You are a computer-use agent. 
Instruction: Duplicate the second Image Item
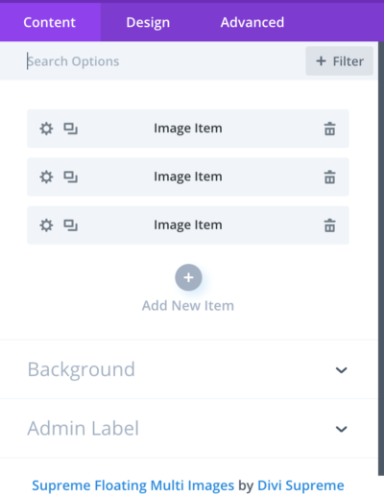point(70,177)
